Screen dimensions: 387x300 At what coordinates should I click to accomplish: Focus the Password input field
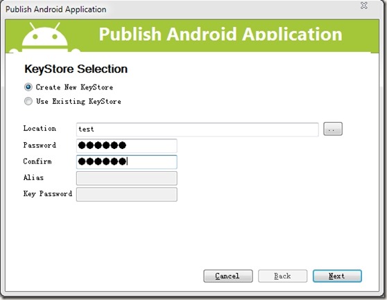(x=127, y=145)
